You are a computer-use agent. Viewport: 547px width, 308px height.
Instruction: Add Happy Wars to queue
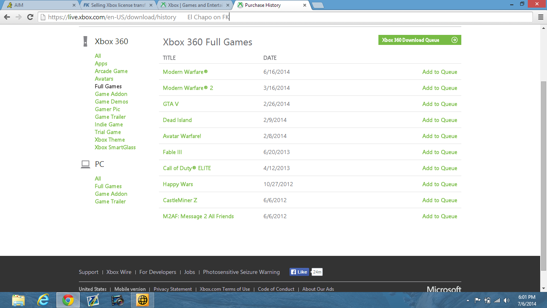coord(440,184)
